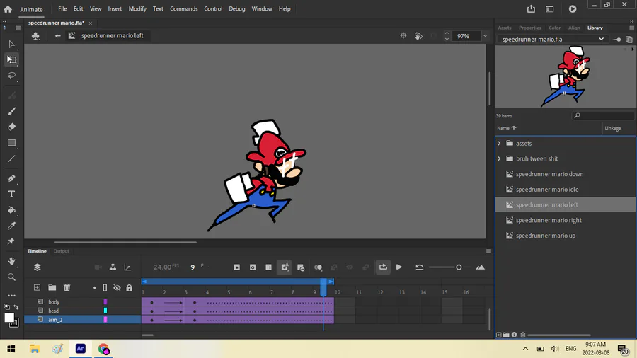
Task: Open the Commands menu
Action: (x=183, y=8)
